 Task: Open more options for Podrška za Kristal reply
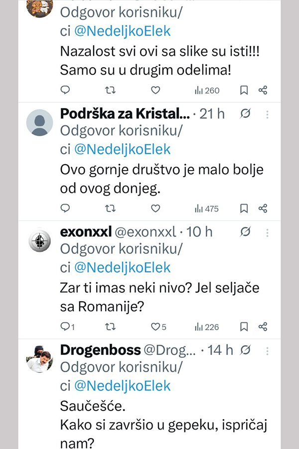(268, 114)
